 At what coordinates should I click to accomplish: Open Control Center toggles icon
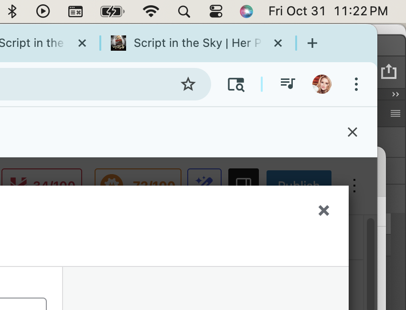[216, 11]
